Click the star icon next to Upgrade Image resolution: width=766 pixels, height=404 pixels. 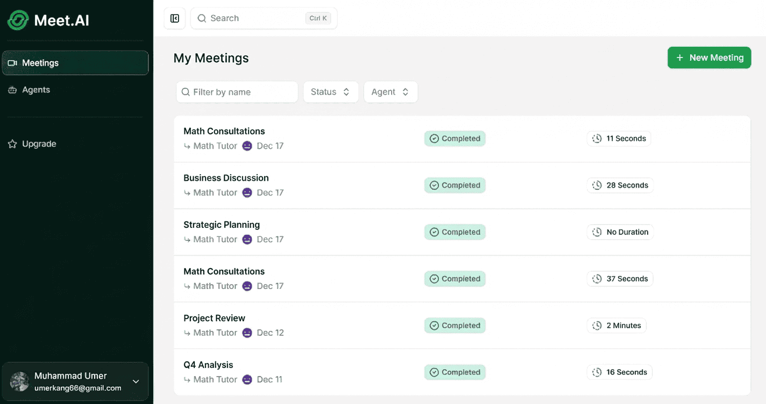(12, 143)
